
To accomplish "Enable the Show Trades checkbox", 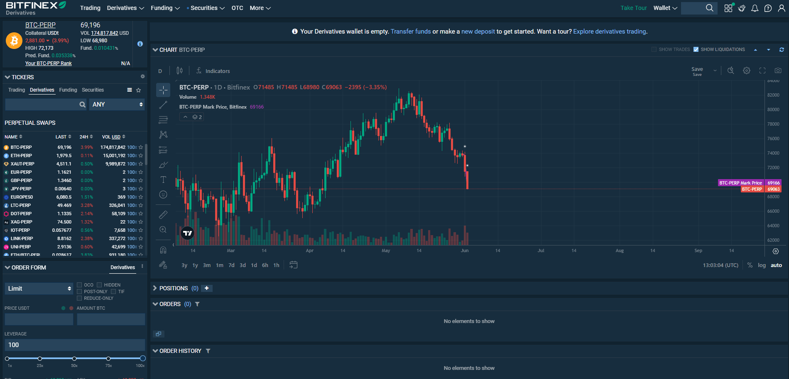I will 654,49.
